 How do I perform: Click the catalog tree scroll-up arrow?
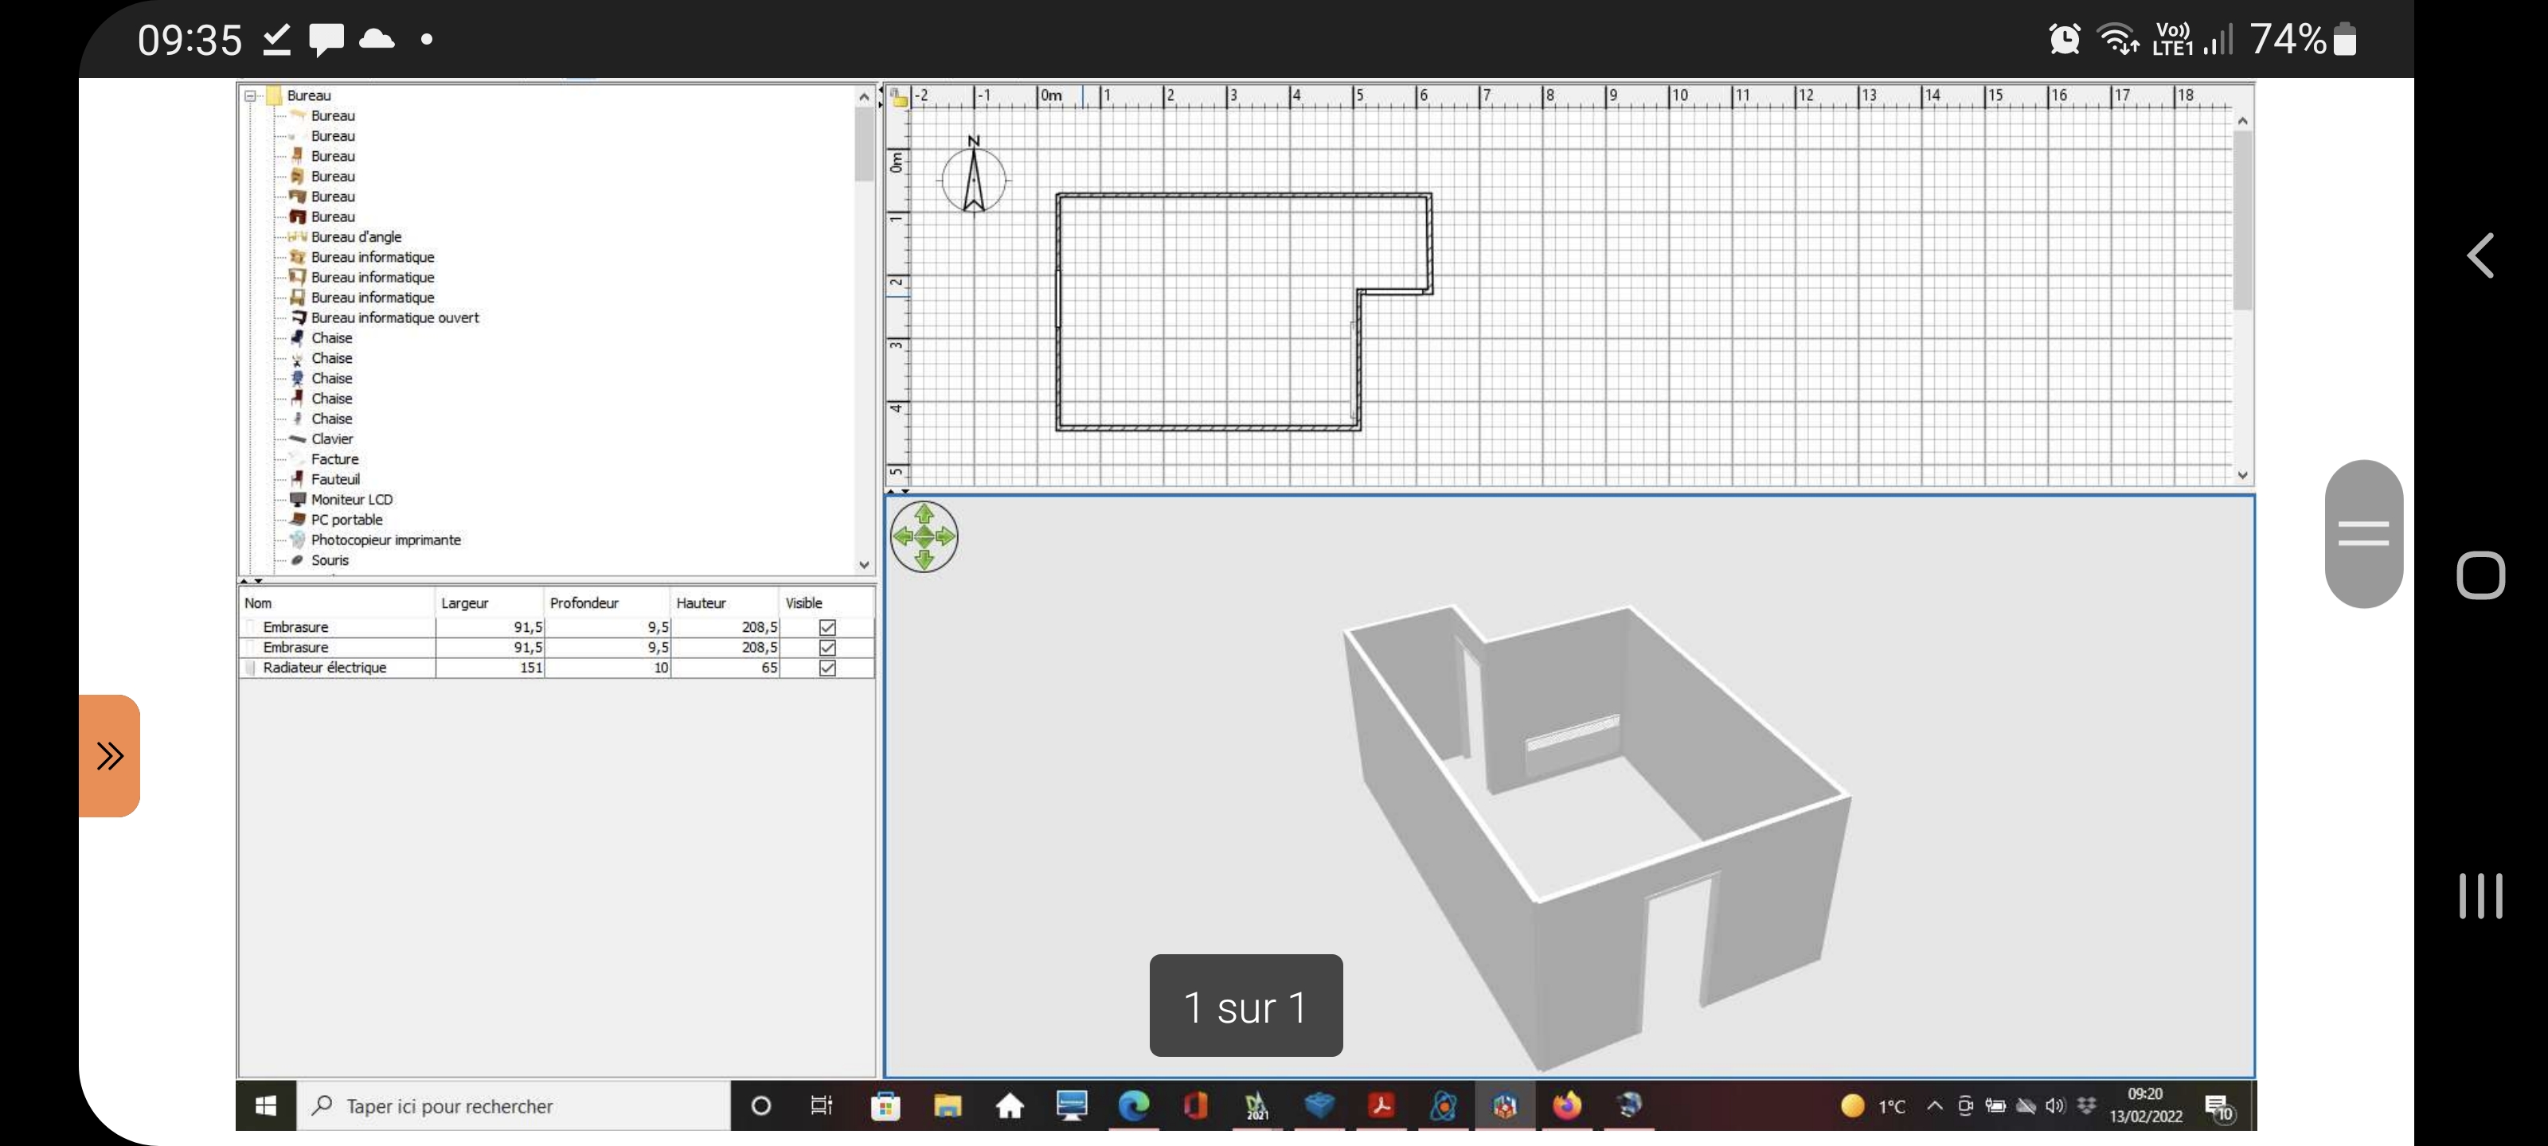click(863, 97)
